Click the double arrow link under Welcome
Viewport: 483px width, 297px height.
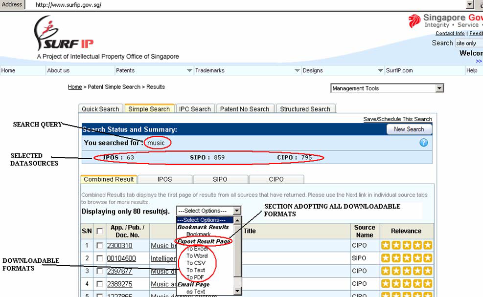(x=479, y=61)
